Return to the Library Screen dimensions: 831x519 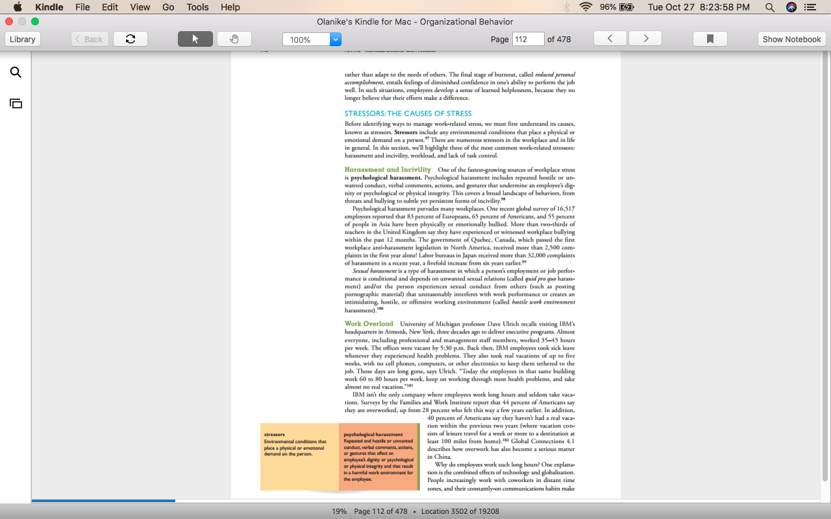(x=23, y=39)
